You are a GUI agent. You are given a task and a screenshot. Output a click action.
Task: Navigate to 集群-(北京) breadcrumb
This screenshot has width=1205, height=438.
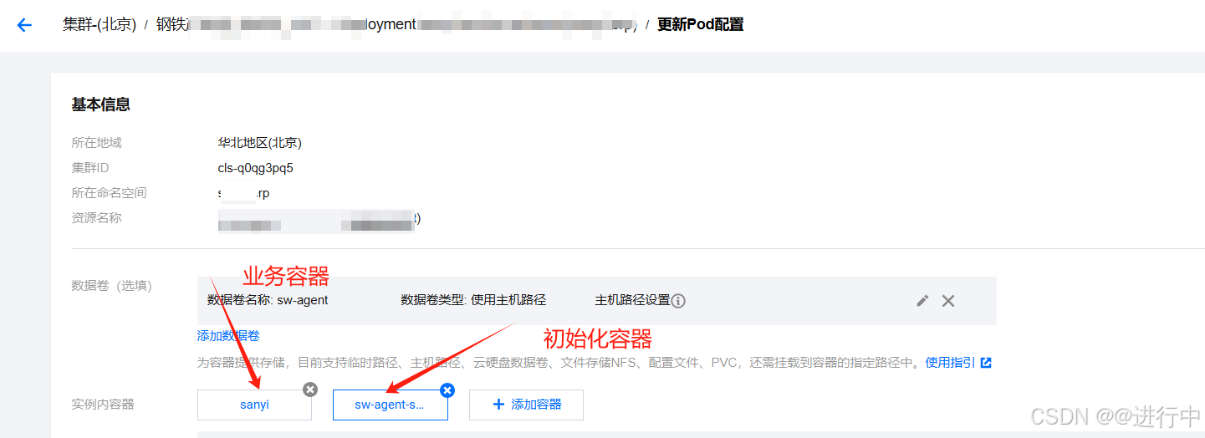100,24
